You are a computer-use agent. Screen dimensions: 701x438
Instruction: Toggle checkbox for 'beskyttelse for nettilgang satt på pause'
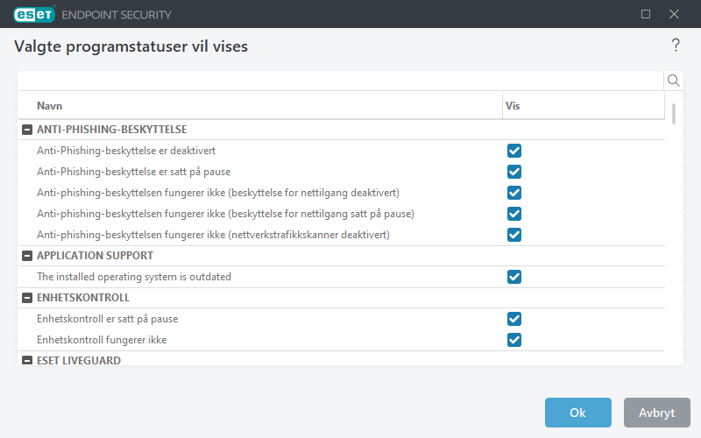514,214
